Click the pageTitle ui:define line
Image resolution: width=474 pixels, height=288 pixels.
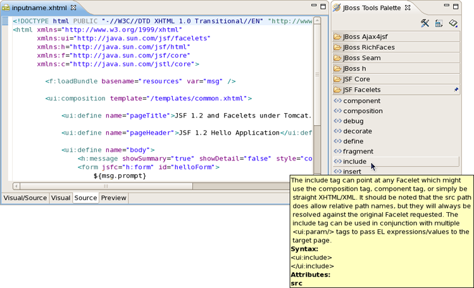click(187, 116)
